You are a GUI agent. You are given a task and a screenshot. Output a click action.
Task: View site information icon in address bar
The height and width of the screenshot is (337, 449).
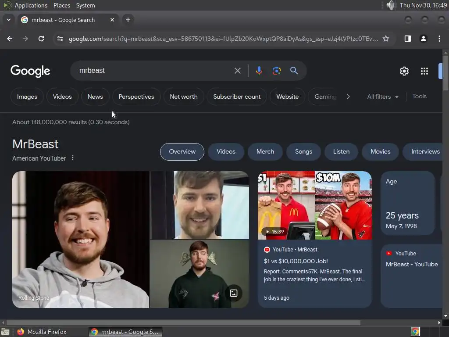pyautogui.click(x=60, y=39)
